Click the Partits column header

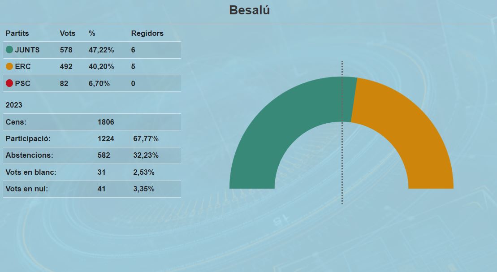[x=17, y=33]
